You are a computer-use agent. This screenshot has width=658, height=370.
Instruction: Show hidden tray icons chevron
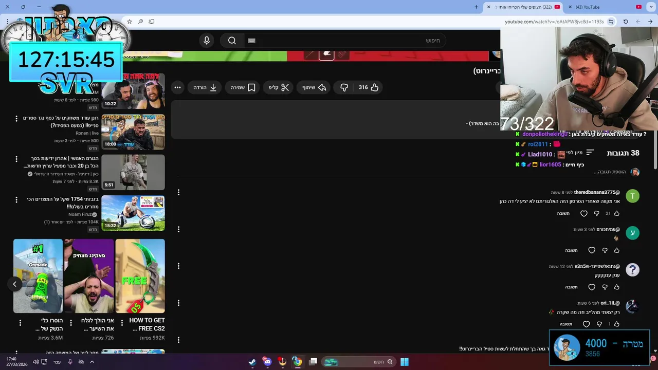92,362
